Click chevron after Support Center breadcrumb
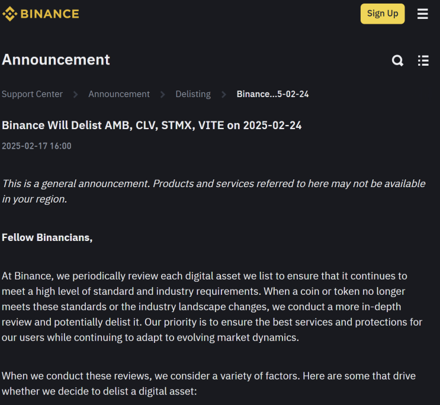 (76, 94)
